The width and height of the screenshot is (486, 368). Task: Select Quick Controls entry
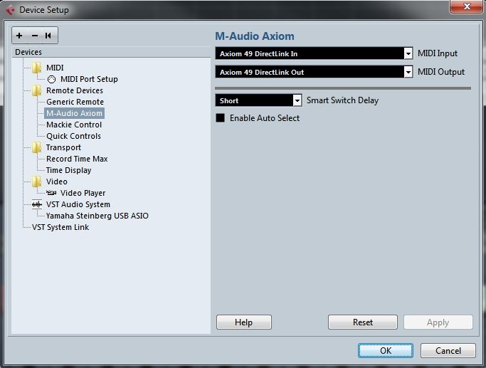pos(74,136)
